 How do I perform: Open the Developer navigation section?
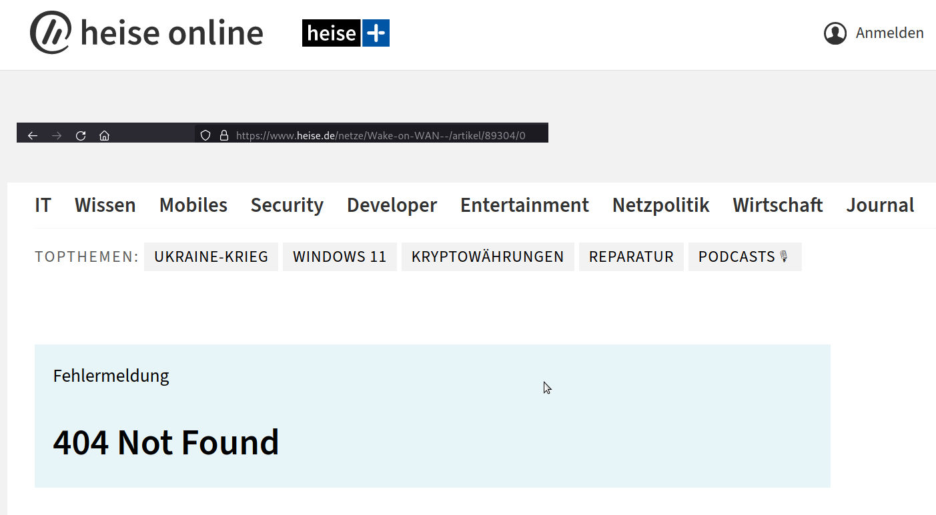pos(392,205)
